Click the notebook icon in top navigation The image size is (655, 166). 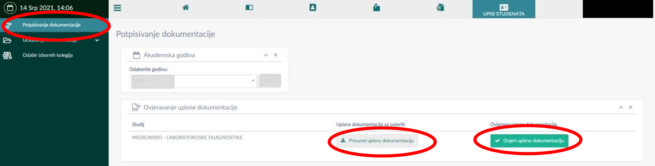tap(313, 8)
